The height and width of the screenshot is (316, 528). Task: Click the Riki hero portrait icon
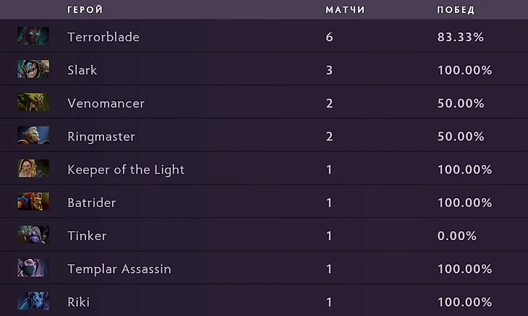33,302
